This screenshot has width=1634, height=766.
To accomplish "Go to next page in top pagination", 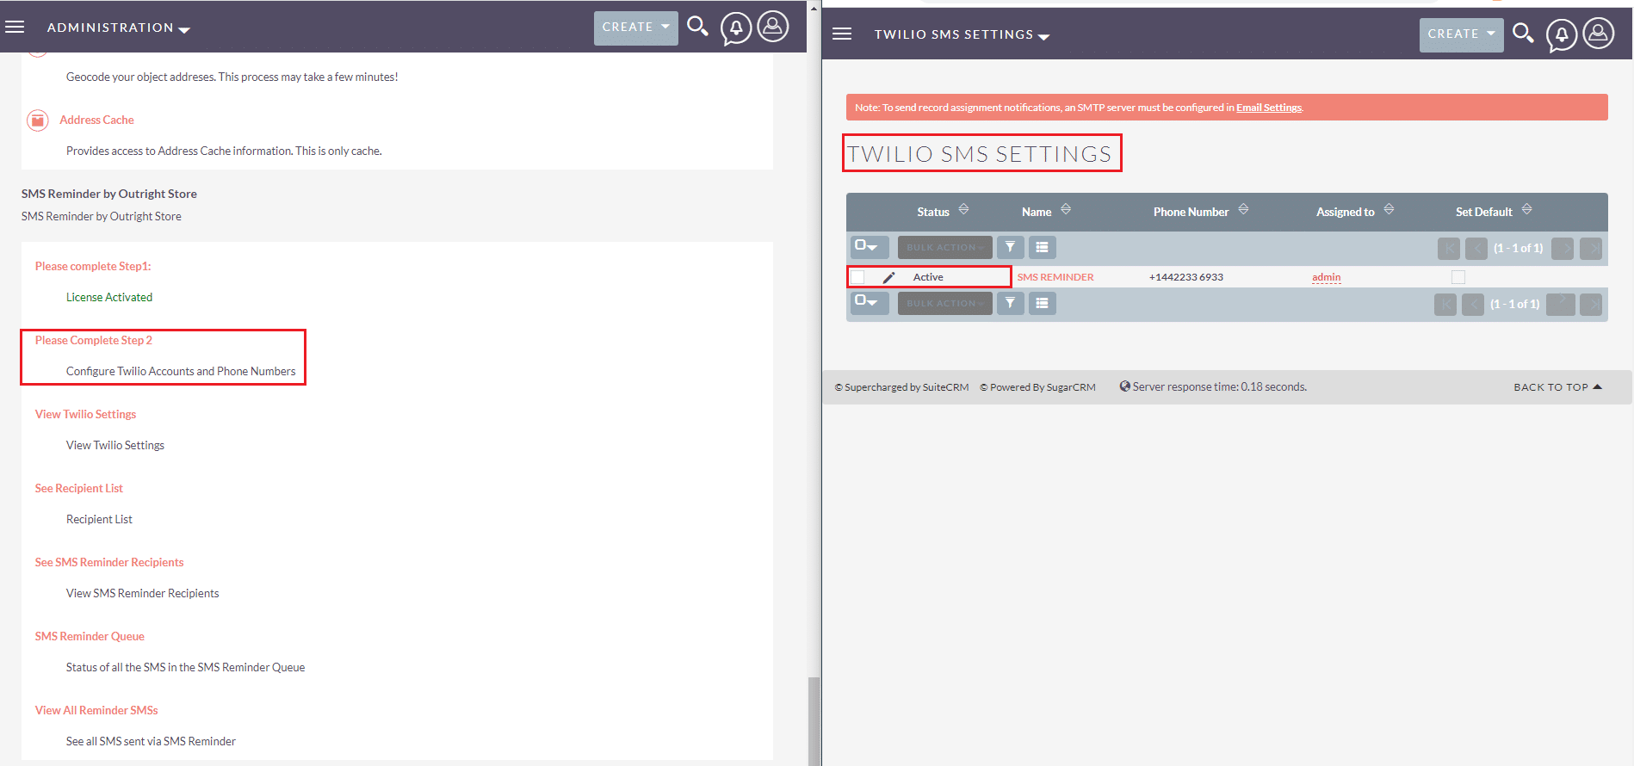I will 1563,249.
